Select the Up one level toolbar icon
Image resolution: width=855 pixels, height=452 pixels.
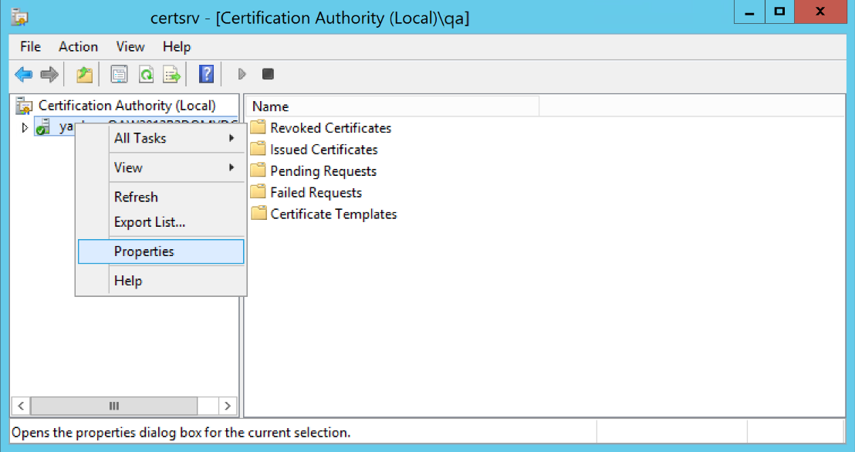click(83, 74)
